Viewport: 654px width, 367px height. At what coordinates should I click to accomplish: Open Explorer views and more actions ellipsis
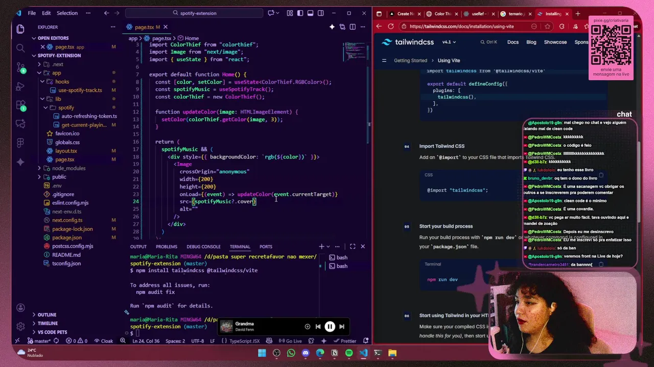coord(113,27)
